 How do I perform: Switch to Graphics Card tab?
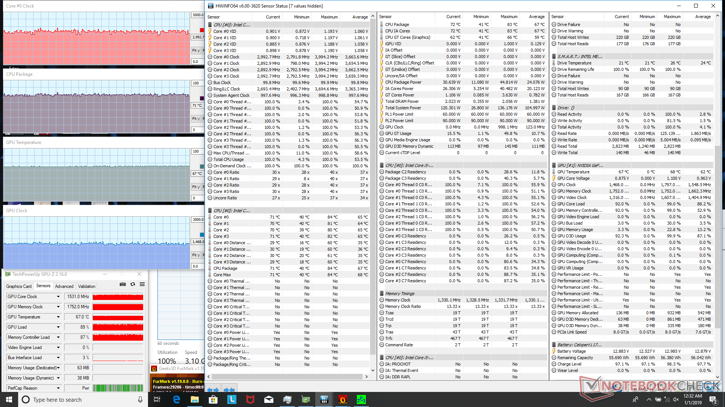[x=19, y=286]
